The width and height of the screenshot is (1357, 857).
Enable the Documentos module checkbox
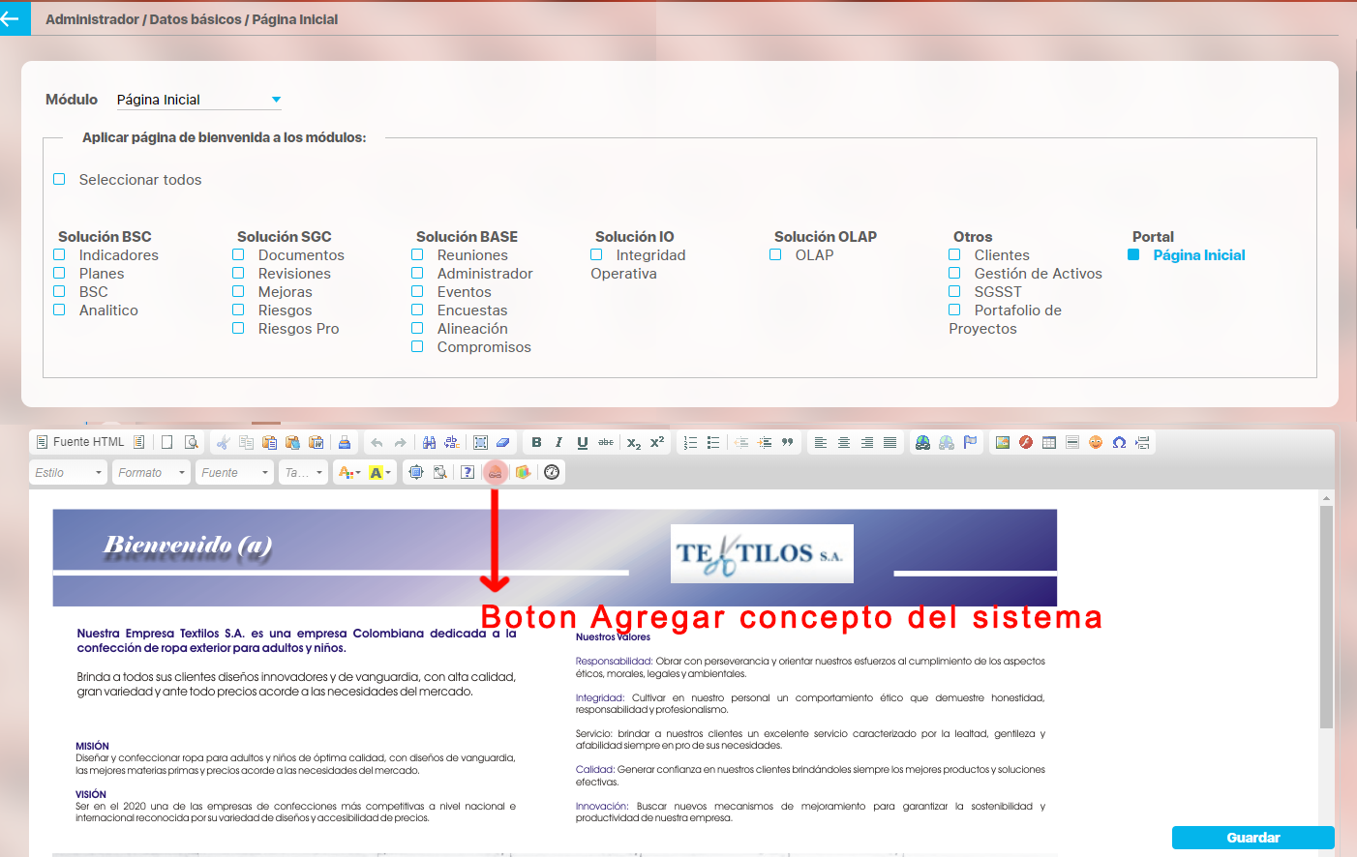point(238,255)
